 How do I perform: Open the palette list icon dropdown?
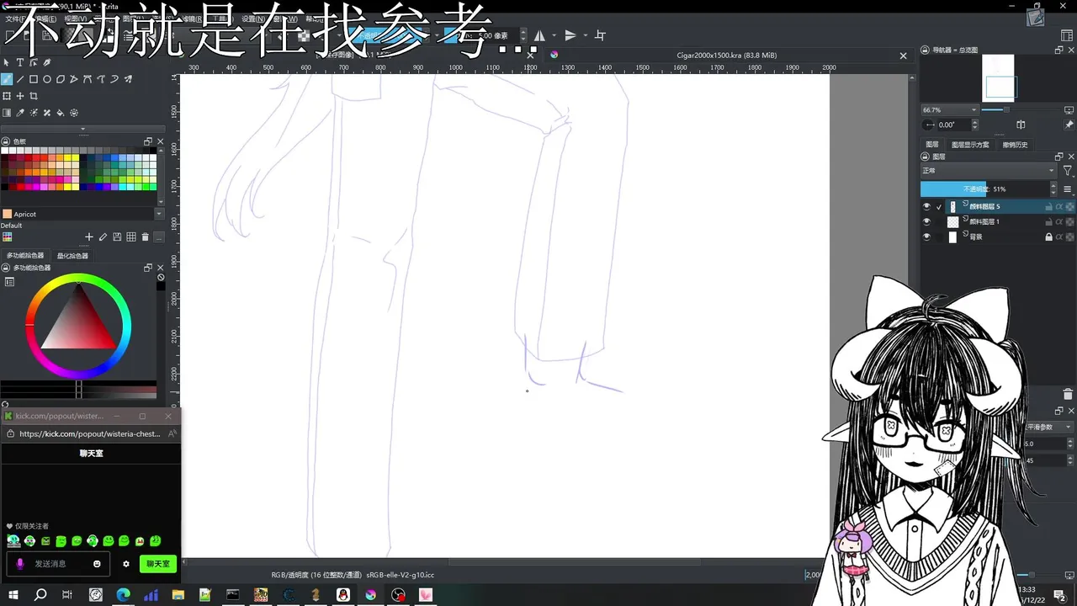[7, 237]
